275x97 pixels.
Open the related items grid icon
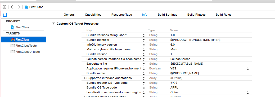[x=4, y=7]
